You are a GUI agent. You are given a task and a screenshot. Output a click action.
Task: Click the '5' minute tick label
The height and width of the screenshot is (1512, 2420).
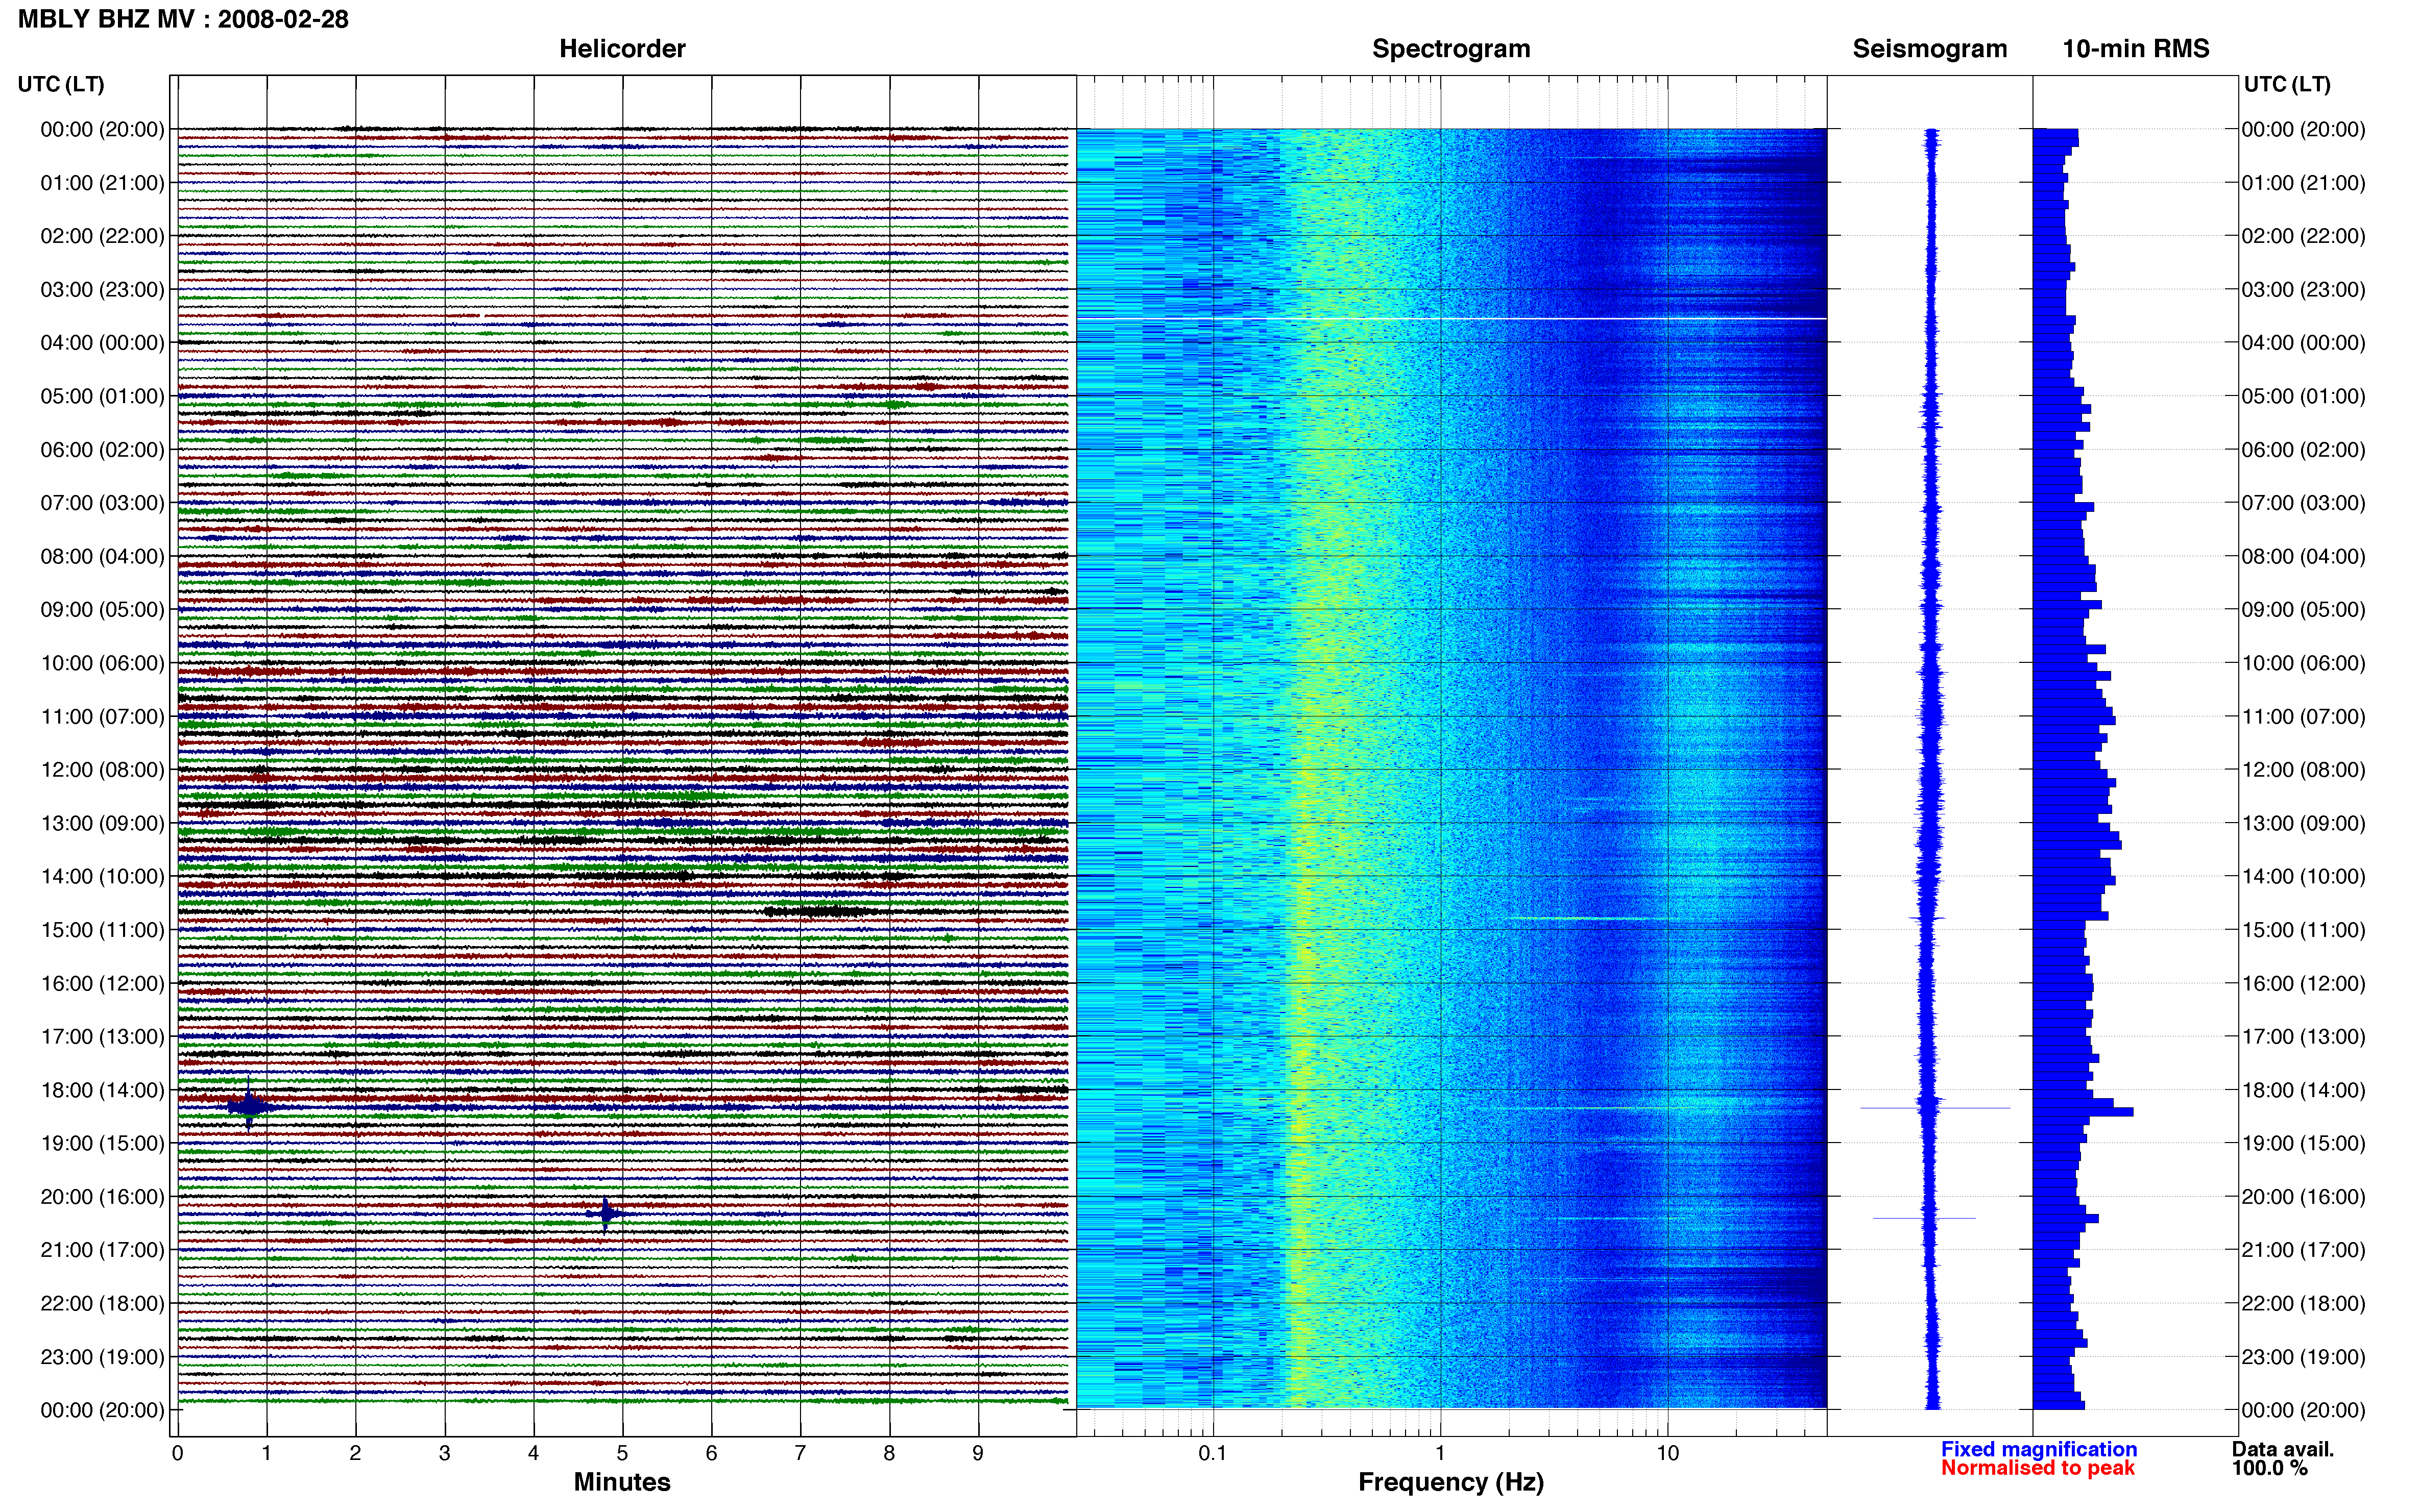pos(622,1453)
